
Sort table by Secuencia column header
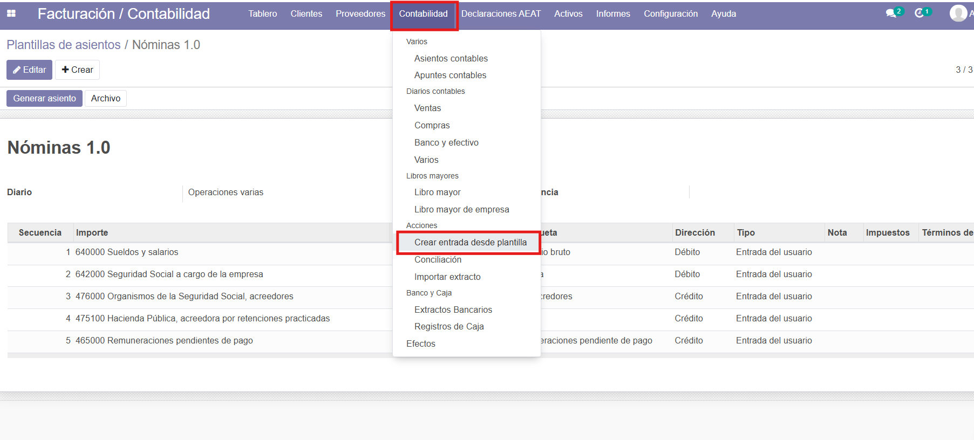coord(40,232)
